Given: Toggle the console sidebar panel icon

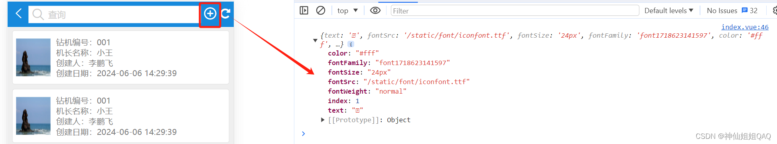Looking at the screenshot, I should [x=304, y=10].
